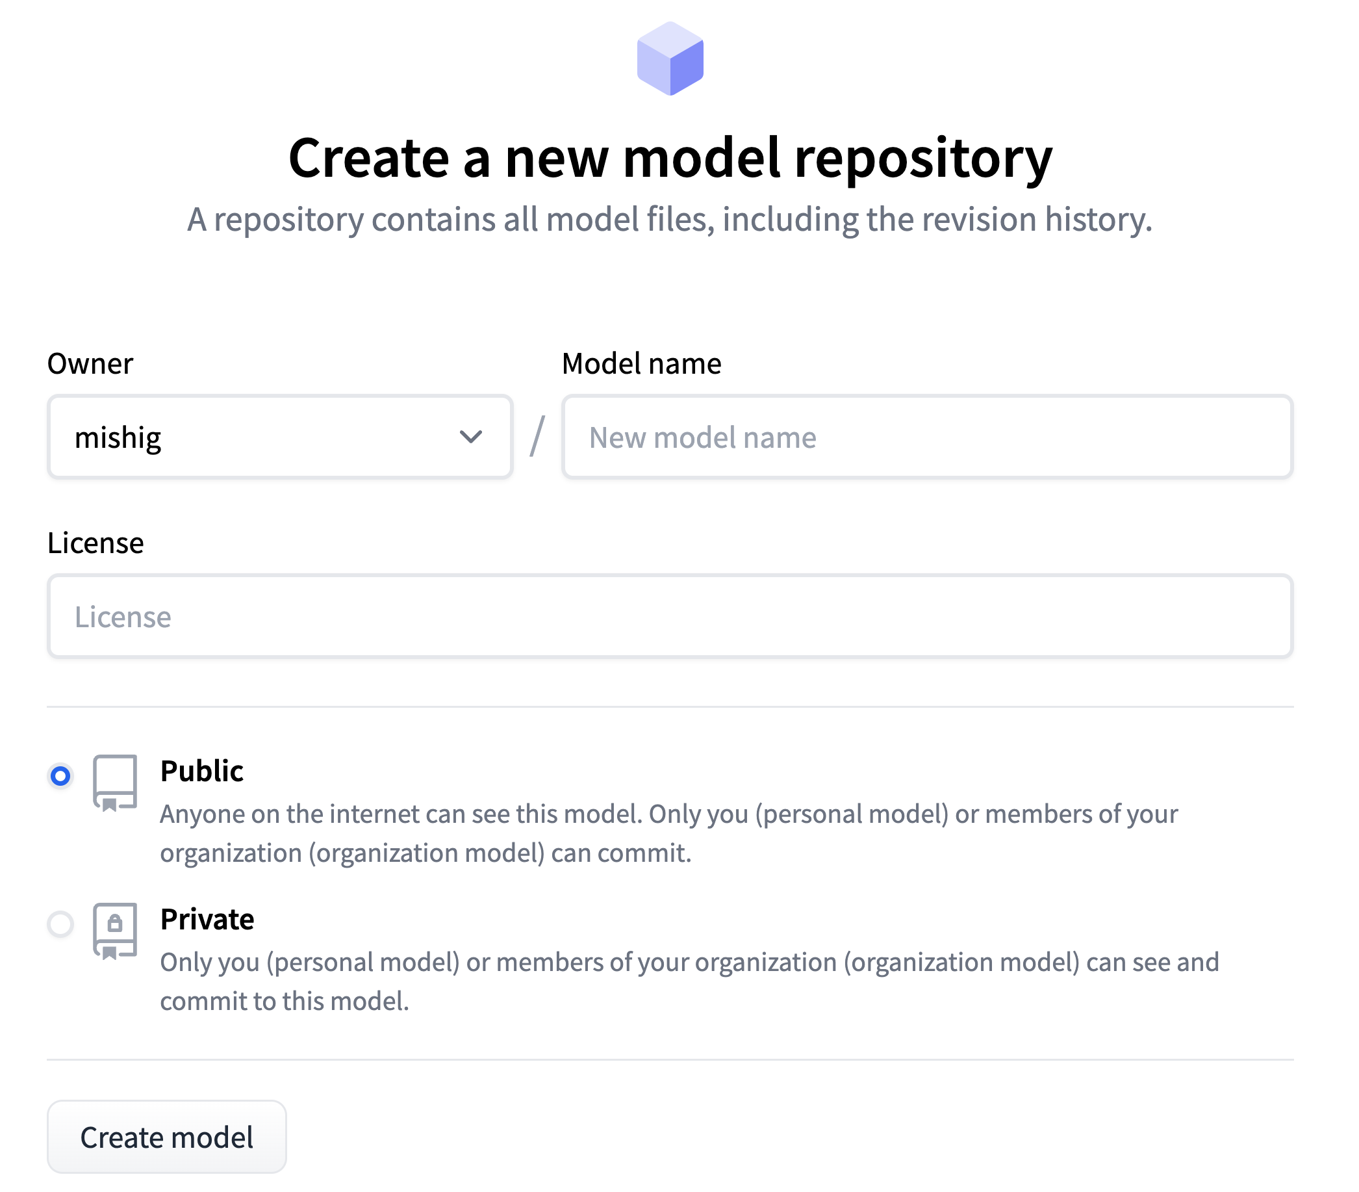1359x1192 pixels.
Task: Click the public repository book icon
Action: click(115, 783)
